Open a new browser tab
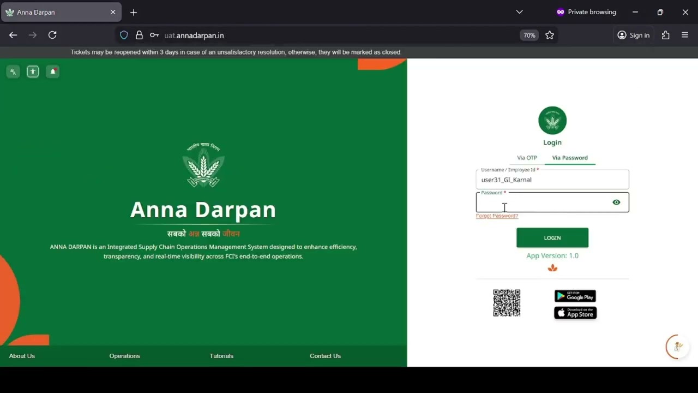698x393 pixels. pos(134,12)
